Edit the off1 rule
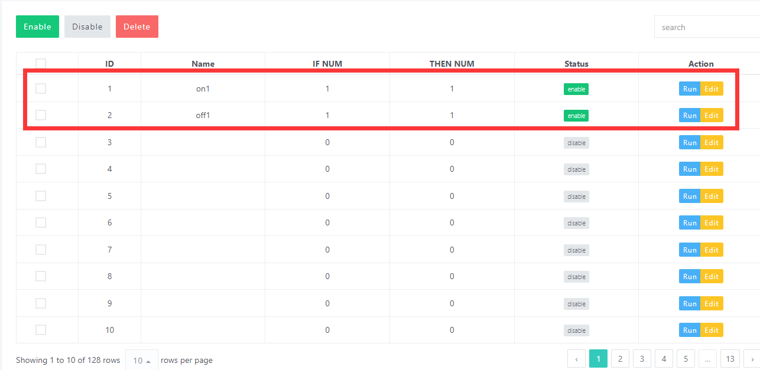This screenshot has width=760, height=370. 712,116
